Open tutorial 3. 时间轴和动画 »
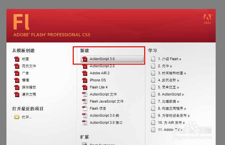The image size is (225, 145). (172, 73)
